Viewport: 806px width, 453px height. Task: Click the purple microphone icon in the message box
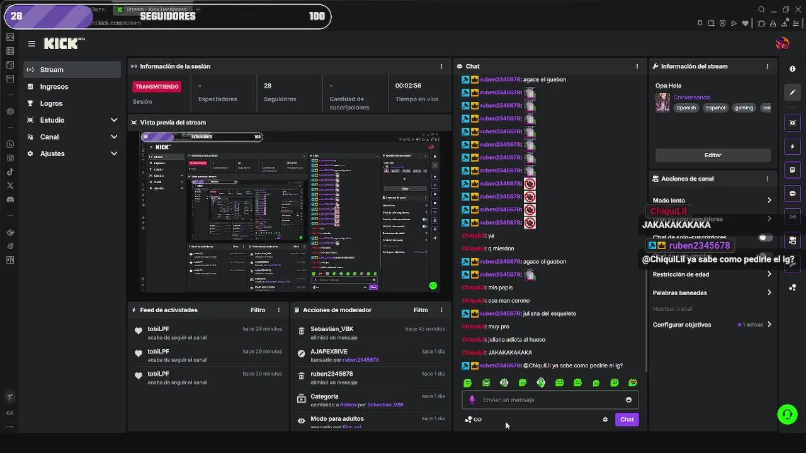(472, 400)
